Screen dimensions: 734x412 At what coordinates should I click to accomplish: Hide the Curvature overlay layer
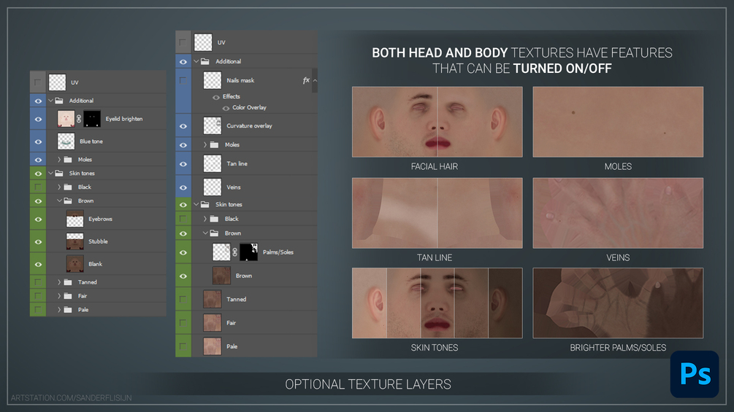[183, 126]
